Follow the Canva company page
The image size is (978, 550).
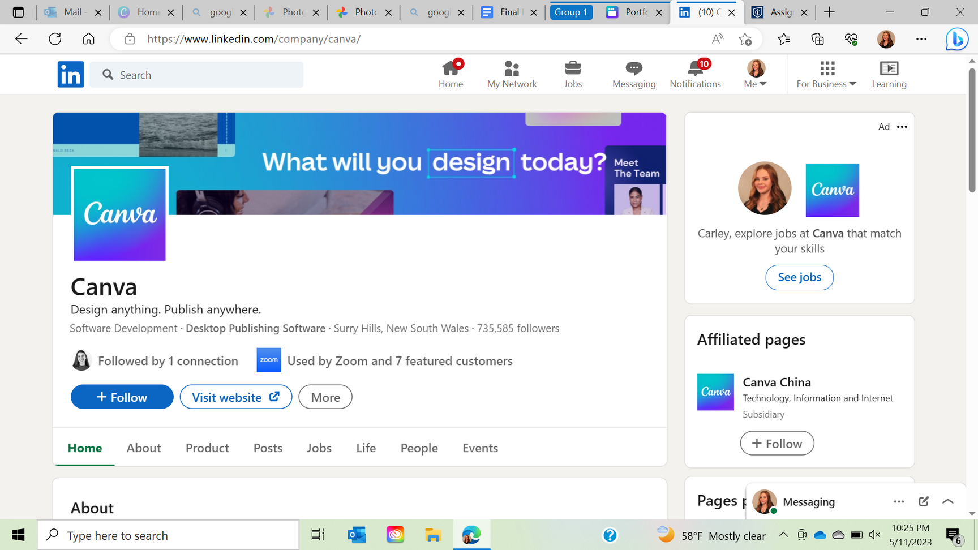pyautogui.click(x=122, y=397)
